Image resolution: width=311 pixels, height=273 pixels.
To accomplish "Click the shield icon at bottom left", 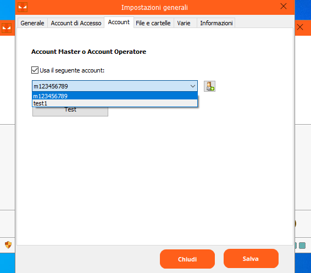I will pyautogui.click(x=8, y=245).
